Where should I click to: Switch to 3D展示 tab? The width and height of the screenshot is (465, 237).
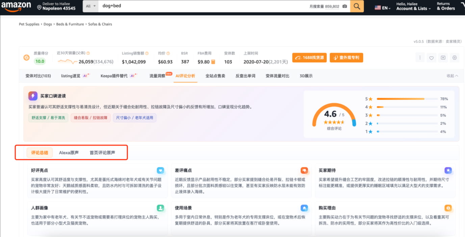point(306,76)
